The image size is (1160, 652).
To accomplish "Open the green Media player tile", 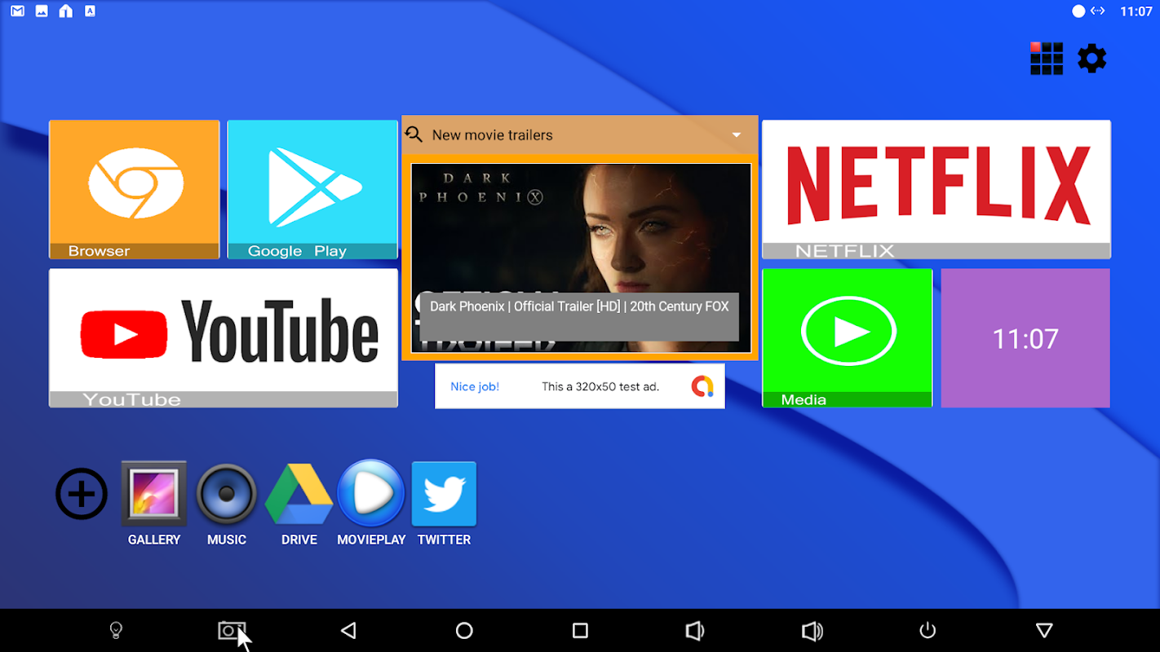I will [x=848, y=338].
